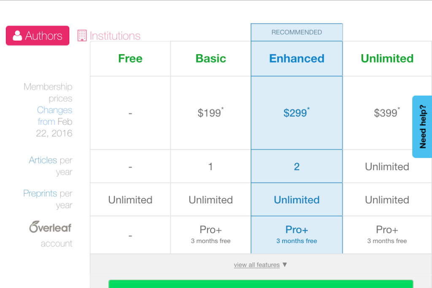The image size is (432, 288).
Task: Select the Unlimited plan header
Action: 387,59
